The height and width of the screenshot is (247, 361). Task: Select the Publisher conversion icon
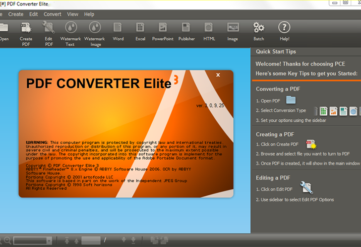click(186, 28)
